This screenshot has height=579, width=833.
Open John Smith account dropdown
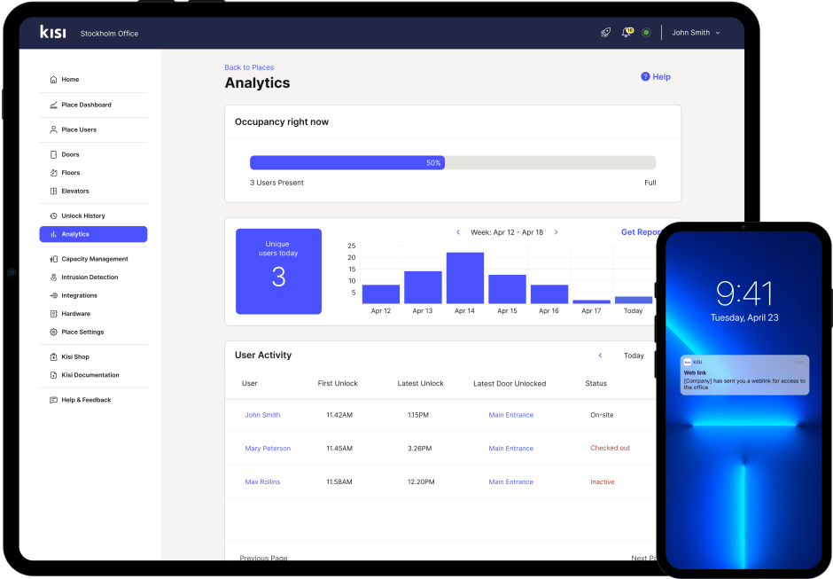click(x=696, y=33)
